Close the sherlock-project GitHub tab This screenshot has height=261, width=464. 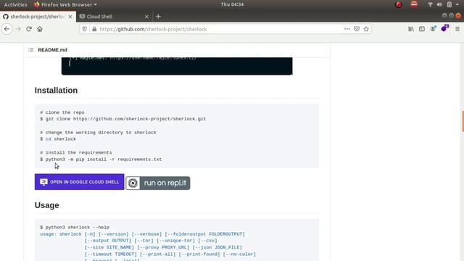[x=70, y=17]
